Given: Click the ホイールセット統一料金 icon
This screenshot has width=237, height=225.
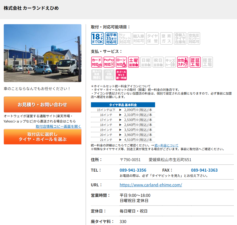Looking at the screenshot, I should [x=121, y=75].
